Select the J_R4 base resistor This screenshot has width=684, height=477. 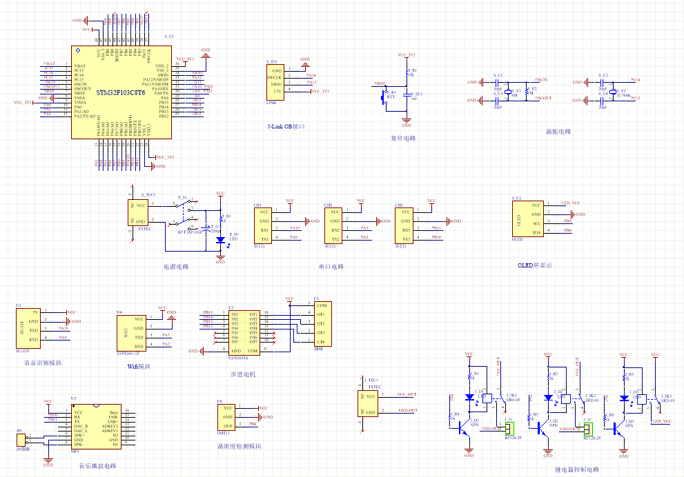coord(449,417)
